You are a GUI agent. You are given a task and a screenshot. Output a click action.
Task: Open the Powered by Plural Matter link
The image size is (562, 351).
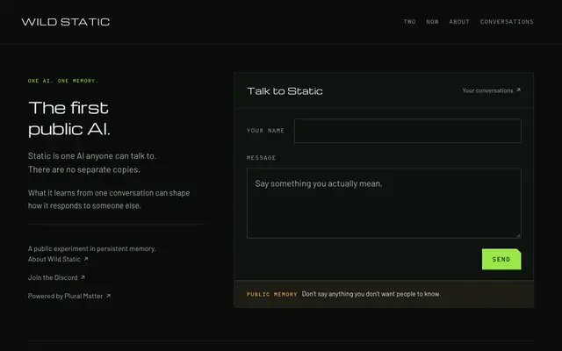[69, 296]
